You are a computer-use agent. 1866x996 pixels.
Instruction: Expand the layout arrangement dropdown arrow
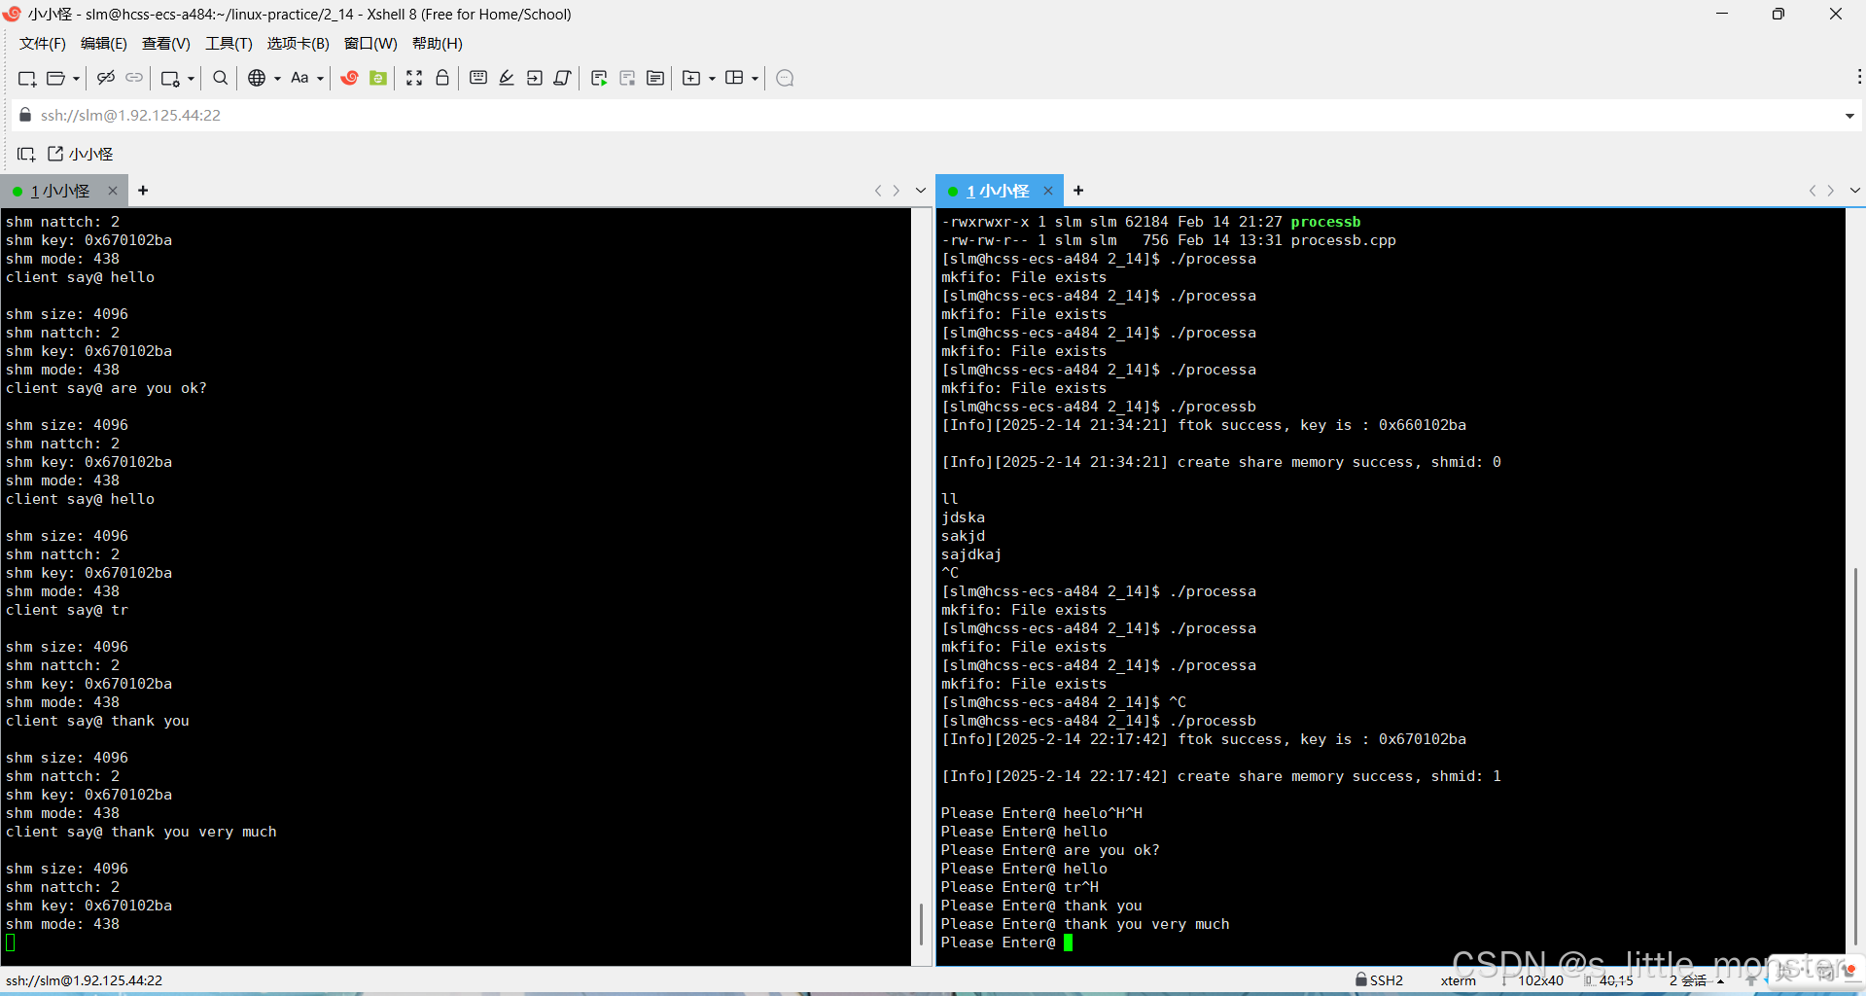pyautogui.click(x=755, y=79)
